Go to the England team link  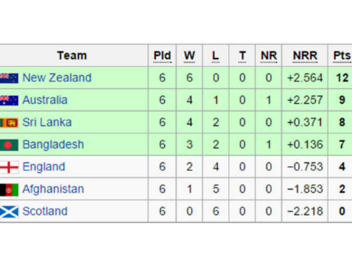point(43,167)
